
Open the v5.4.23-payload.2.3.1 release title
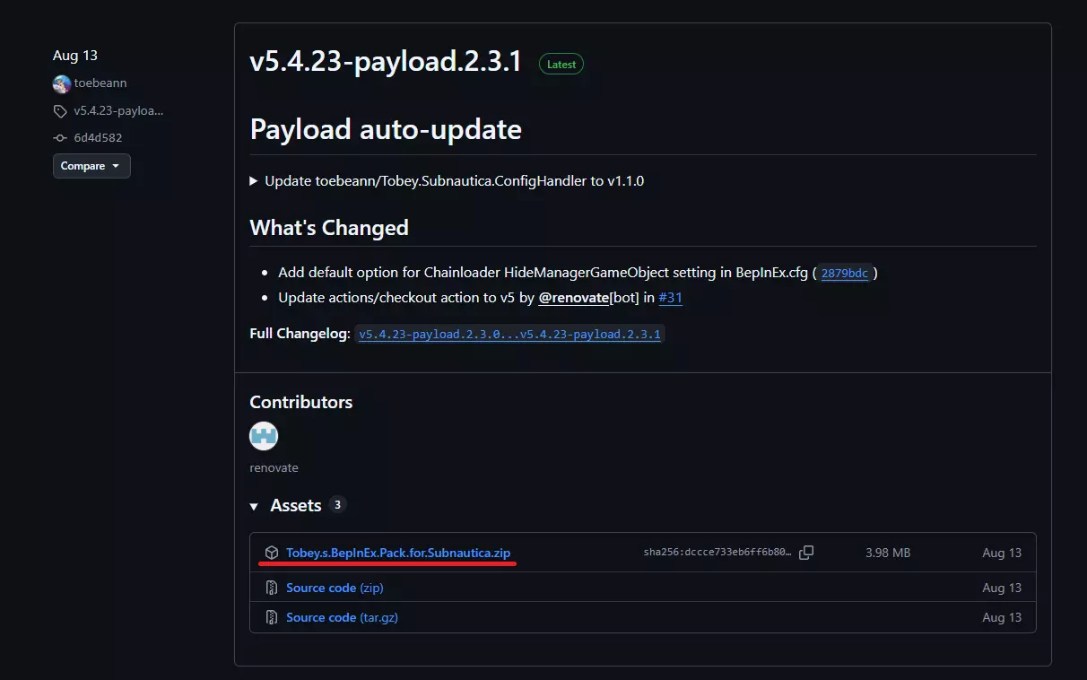pyautogui.click(x=386, y=63)
